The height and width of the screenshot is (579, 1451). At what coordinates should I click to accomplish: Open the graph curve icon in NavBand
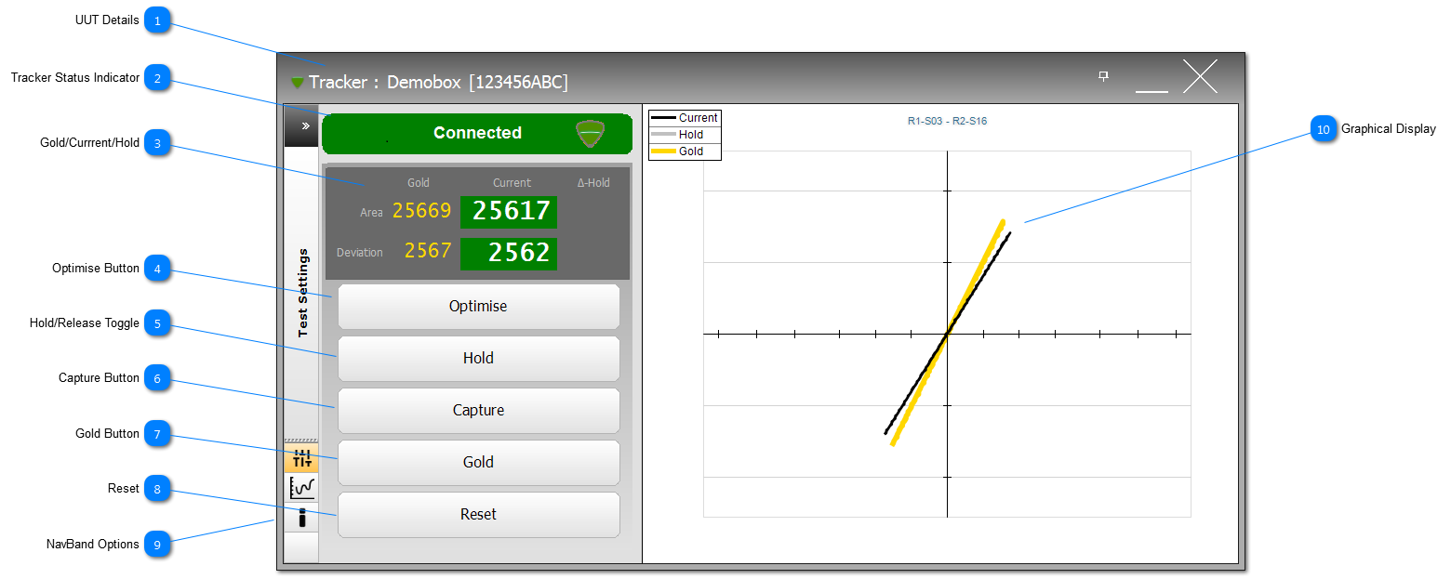click(x=301, y=487)
